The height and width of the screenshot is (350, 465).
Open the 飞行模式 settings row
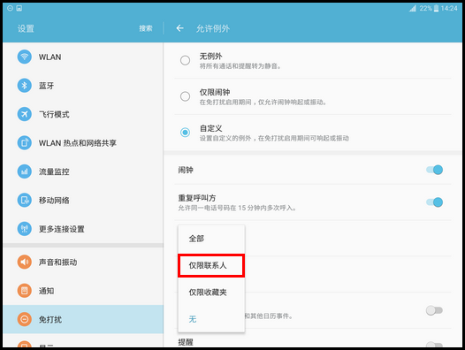coord(83,114)
